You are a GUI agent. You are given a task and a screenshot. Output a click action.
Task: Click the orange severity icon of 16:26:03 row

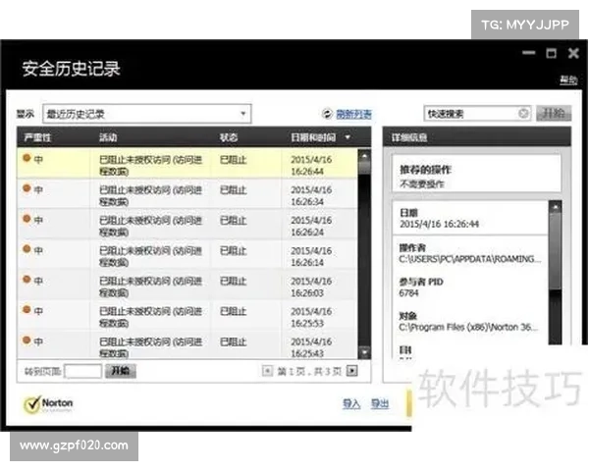tap(27, 279)
